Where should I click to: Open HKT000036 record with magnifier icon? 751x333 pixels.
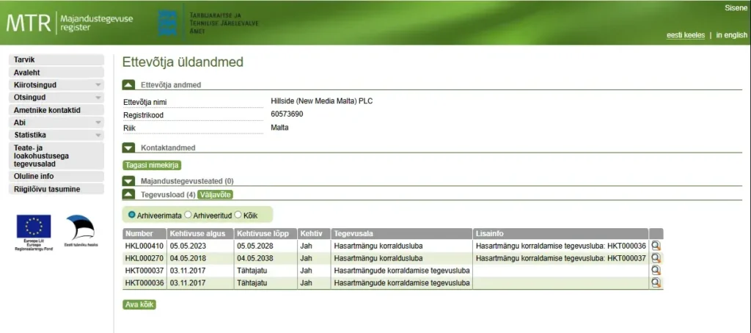tap(656, 282)
